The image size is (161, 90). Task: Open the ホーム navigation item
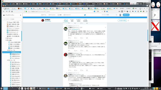tap(44, 15)
